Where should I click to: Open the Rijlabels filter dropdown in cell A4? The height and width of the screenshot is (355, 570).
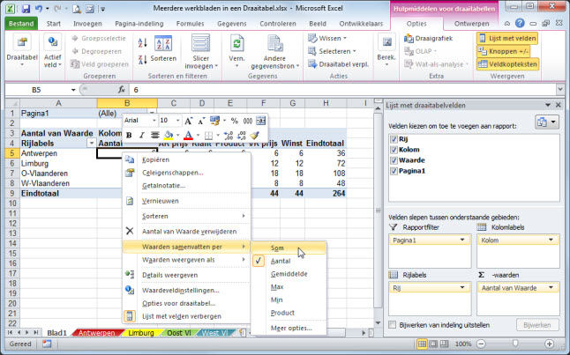point(91,144)
